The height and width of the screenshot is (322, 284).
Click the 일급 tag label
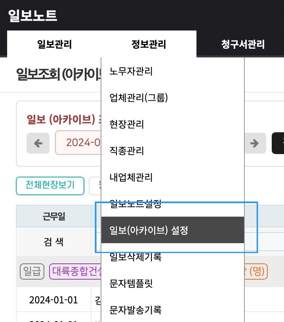32,272
